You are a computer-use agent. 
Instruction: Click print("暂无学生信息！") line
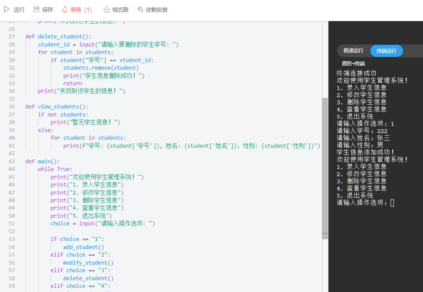point(85,122)
